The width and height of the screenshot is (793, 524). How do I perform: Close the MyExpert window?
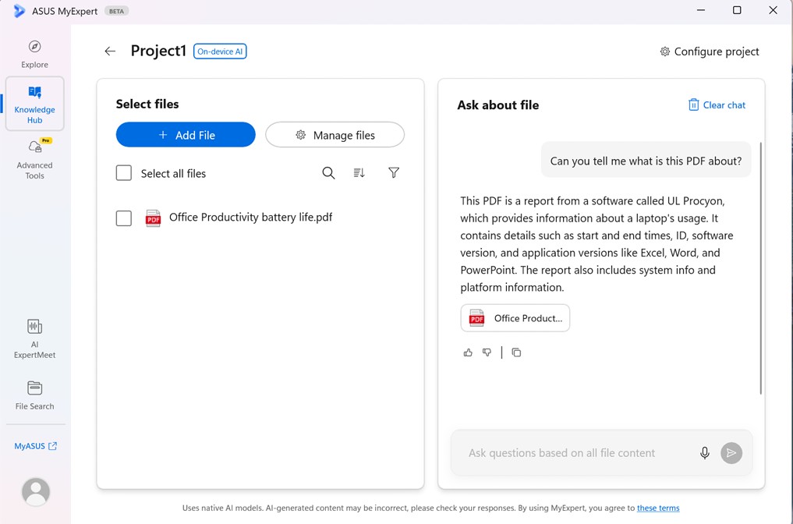click(773, 10)
